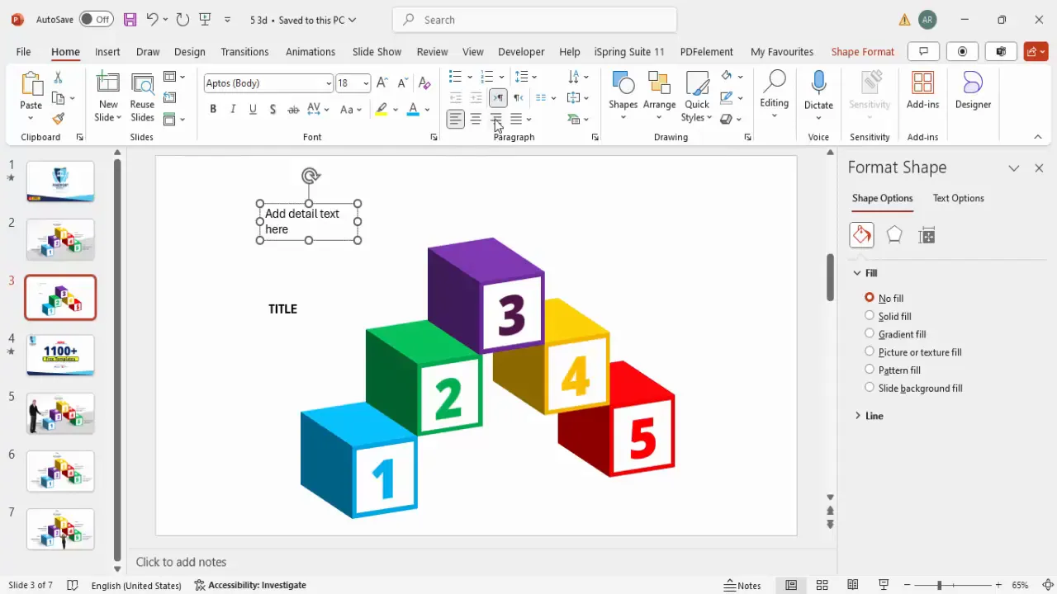Select Gradient fill option
Image resolution: width=1057 pixels, height=594 pixels.
click(870, 333)
